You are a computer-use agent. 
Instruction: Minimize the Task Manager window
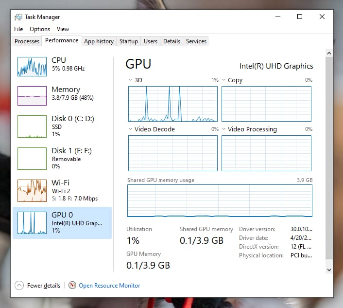(x=278, y=17)
